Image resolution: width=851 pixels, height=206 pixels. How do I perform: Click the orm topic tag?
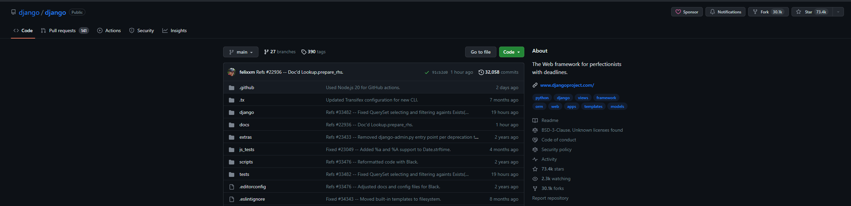pos(539,107)
